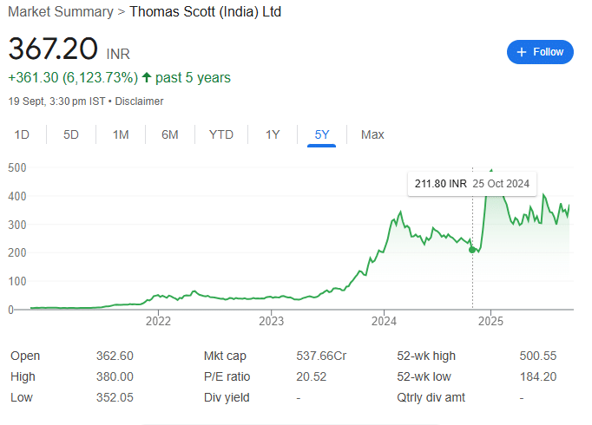Screen dimensions: 592x425
Task: Click the 367.20 current price
Action: [53, 49]
